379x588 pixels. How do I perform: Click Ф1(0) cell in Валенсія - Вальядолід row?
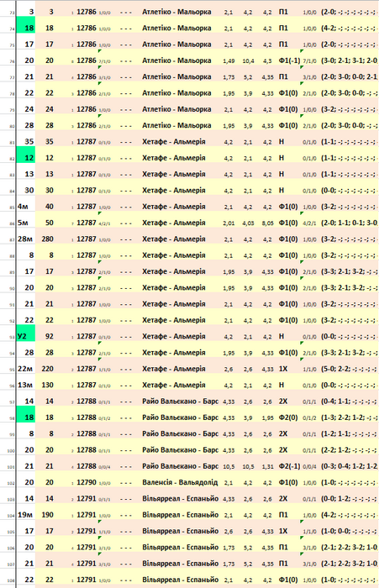[288, 483]
